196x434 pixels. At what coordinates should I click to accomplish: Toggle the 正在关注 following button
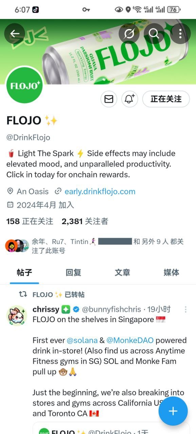tap(166, 99)
